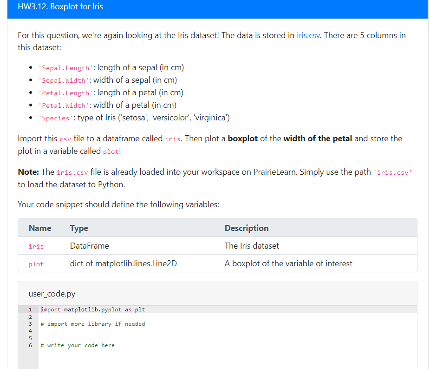
Task: Click the Type column header
Action: point(79,228)
